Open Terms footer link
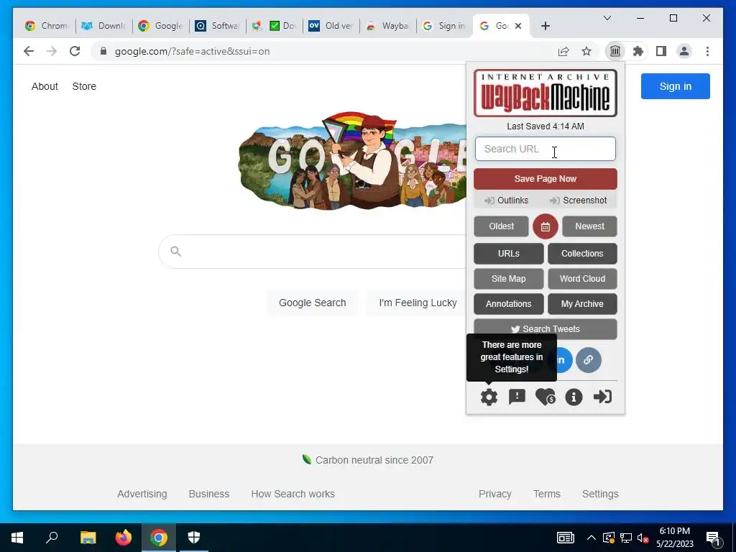Screen dimensions: 736x552 click(x=547, y=494)
